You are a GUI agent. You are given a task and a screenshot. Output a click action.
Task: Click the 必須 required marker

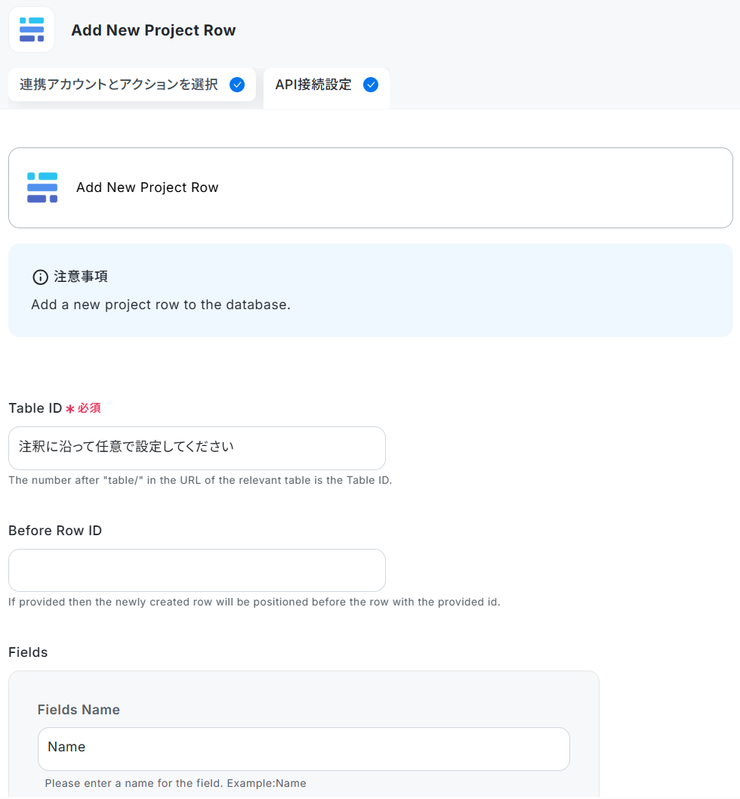coord(89,408)
